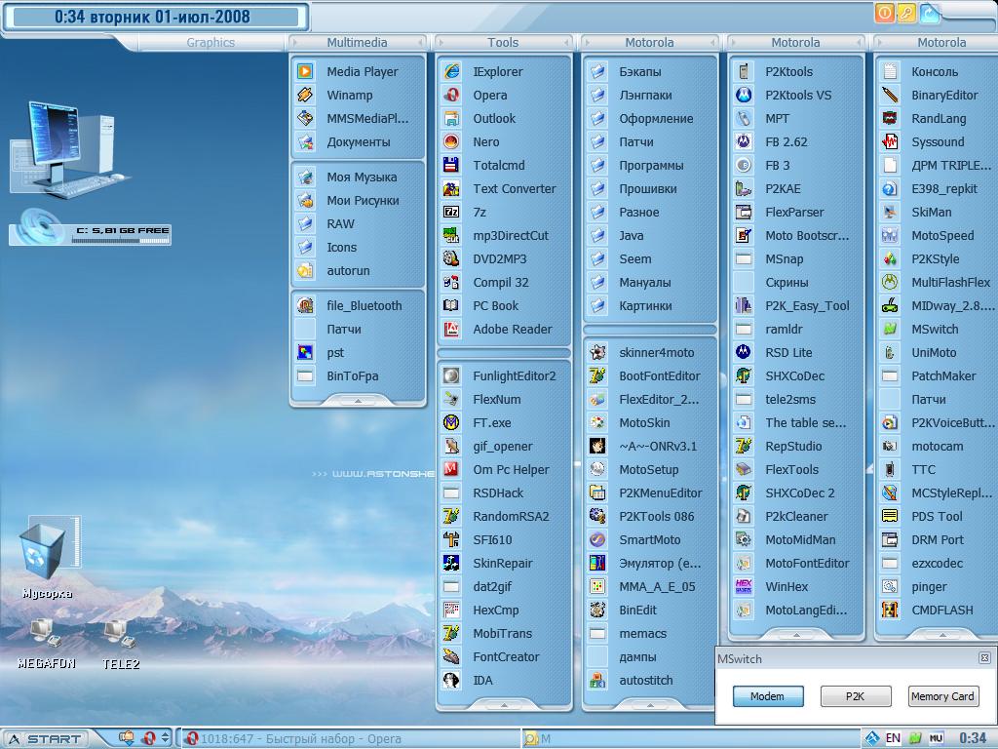The height and width of the screenshot is (749, 998).
Task: Click the date and time display
Action: (x=153, y=17)
